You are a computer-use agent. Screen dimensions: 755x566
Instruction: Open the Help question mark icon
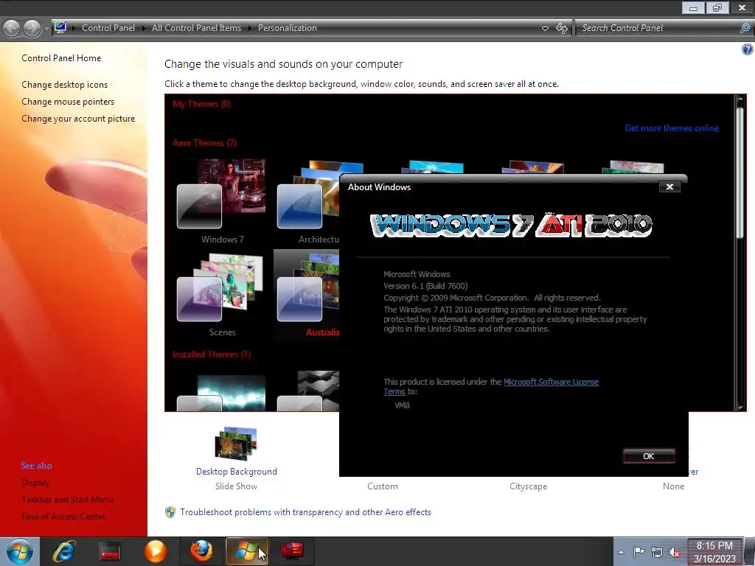pyautogui.click(x=748, y=49)
